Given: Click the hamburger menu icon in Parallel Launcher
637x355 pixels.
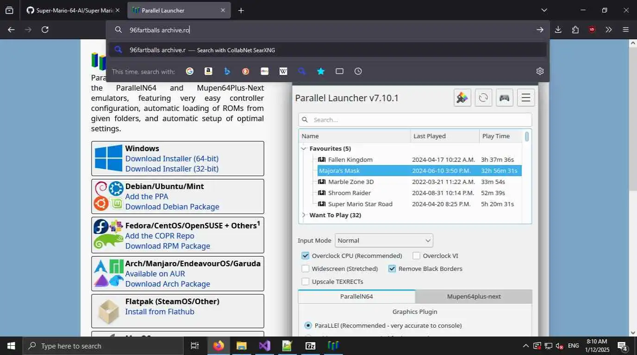Looking at the screenshot, I should pos(526,98).
